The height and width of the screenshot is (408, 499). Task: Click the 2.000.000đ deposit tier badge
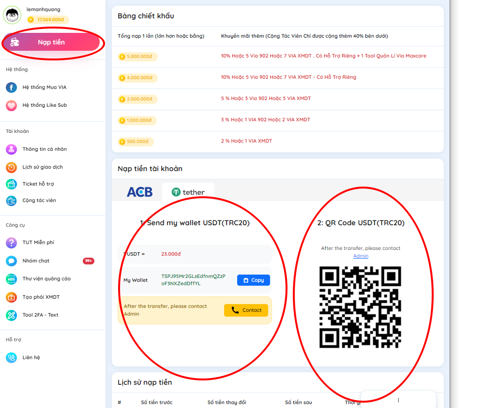[137, 99]
